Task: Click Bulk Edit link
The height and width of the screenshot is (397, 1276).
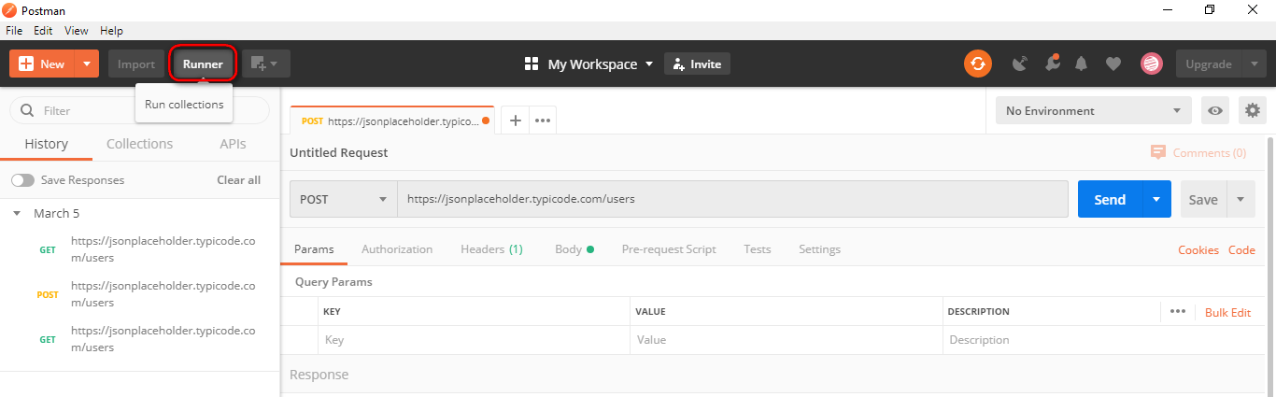Action: pyautogui.click(x=1227, y=312)
